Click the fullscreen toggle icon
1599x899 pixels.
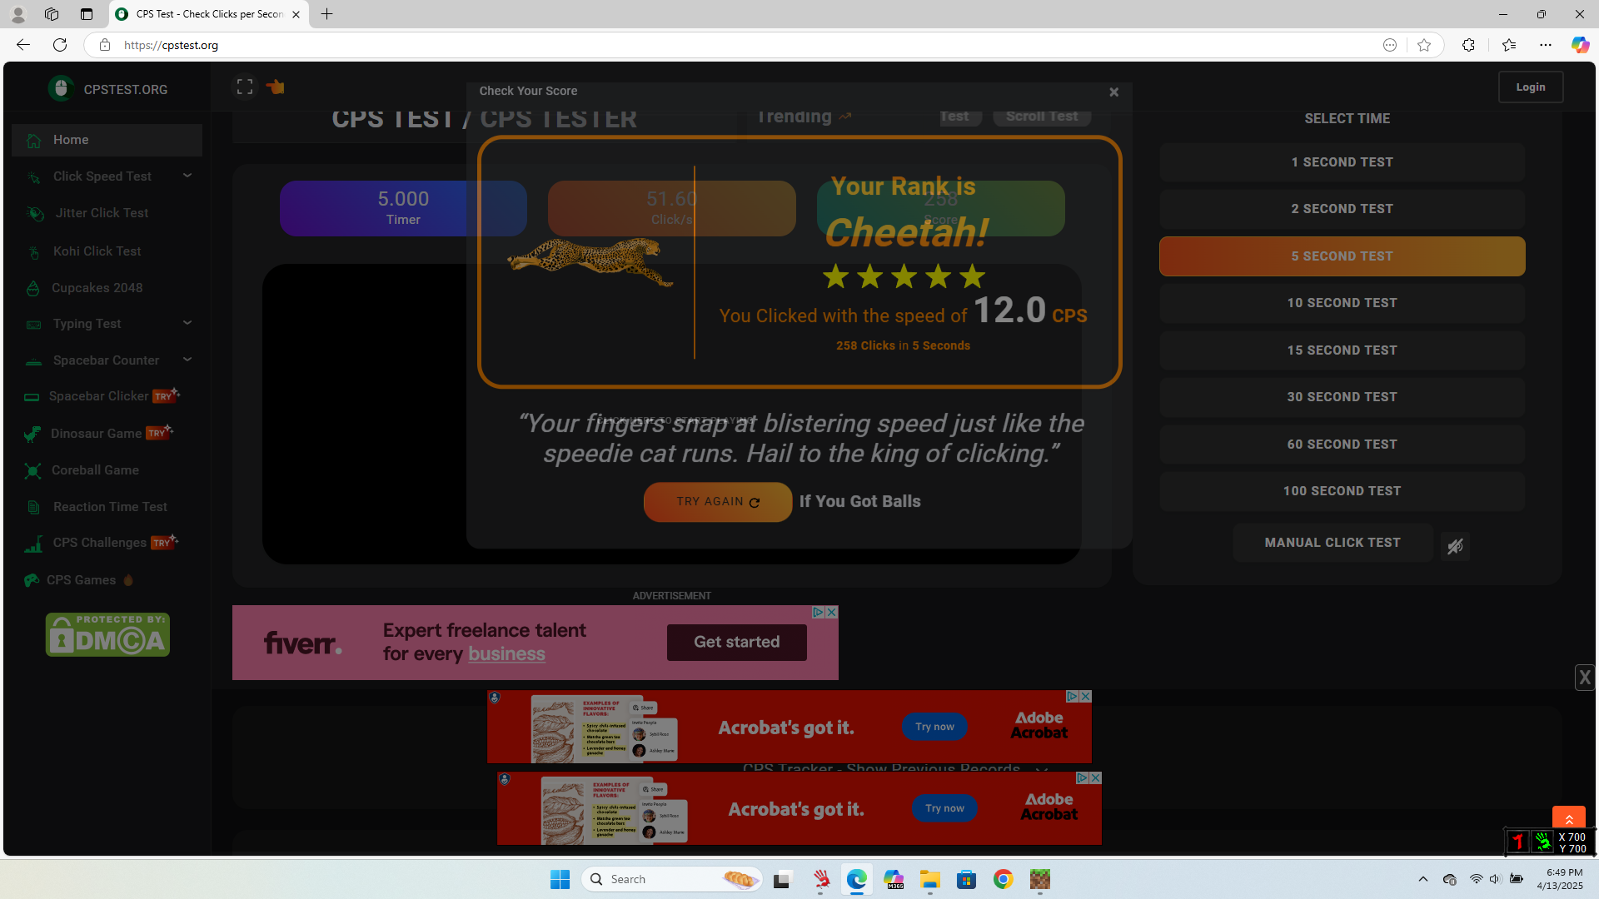pyautogui.click(x=245, y=87)
